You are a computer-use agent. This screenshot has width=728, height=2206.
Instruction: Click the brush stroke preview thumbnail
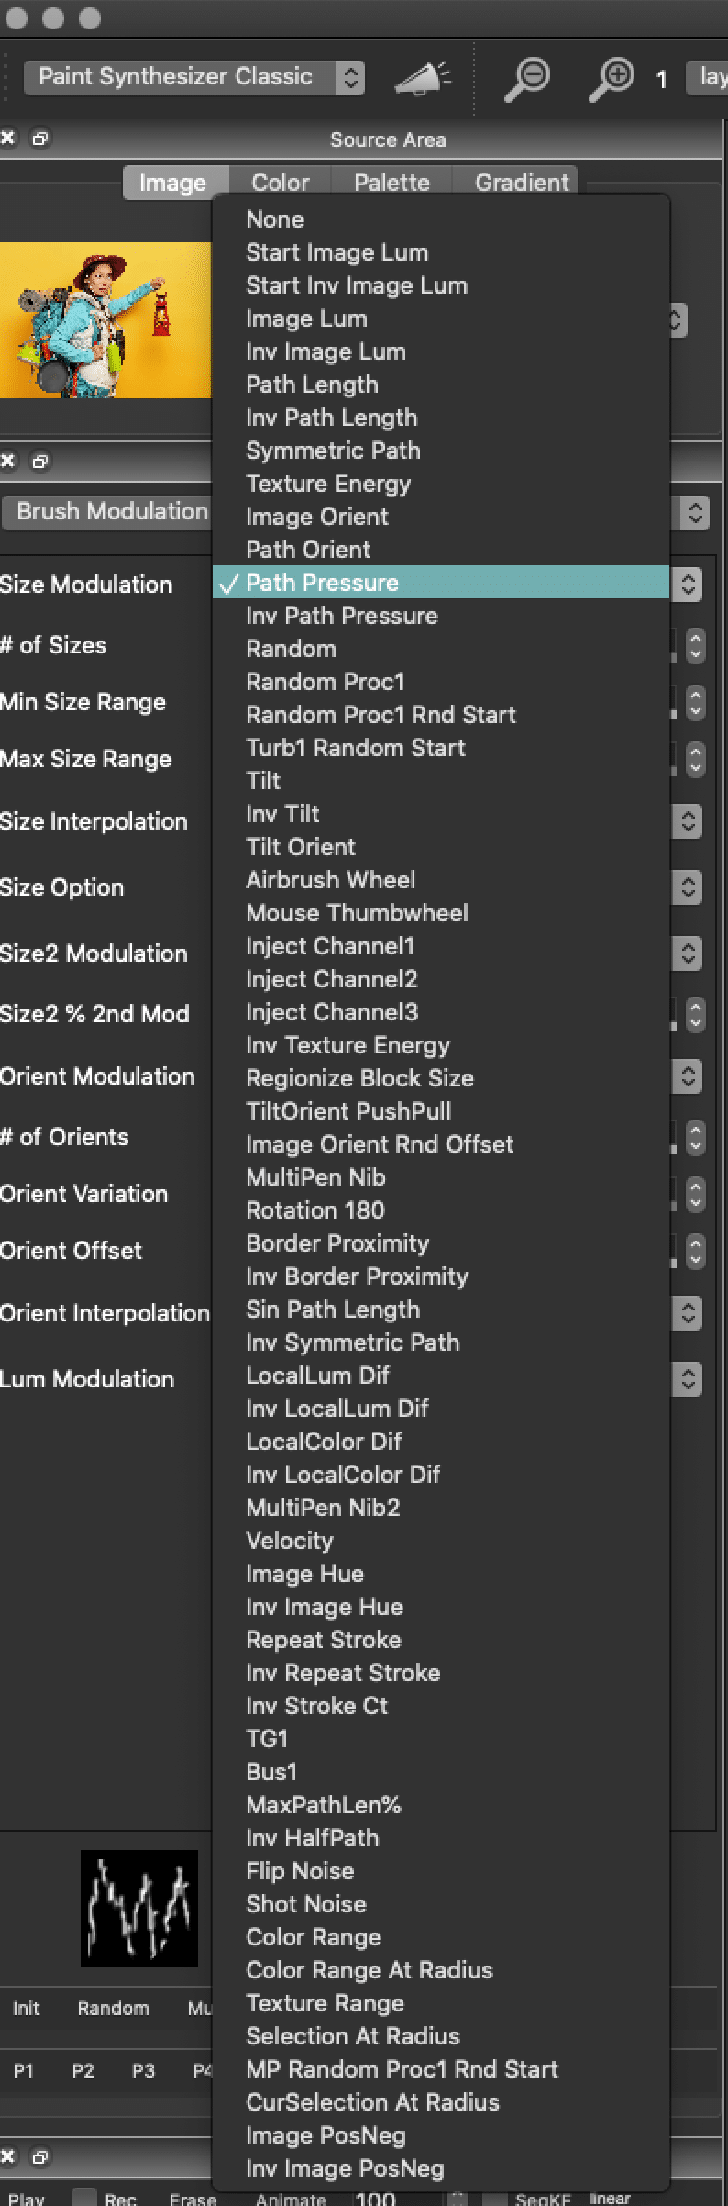[x=139, y=1908]
